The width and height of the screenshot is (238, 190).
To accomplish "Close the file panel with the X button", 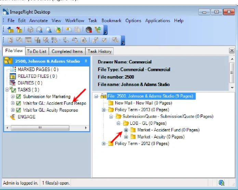I will click(x=232, y=51).
